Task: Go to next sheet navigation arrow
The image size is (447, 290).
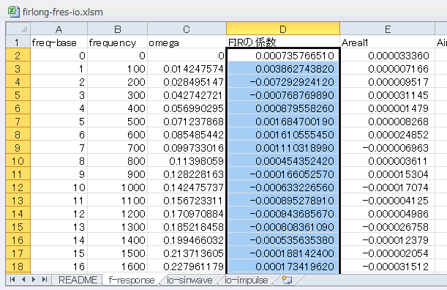Action: coord(34,280)
